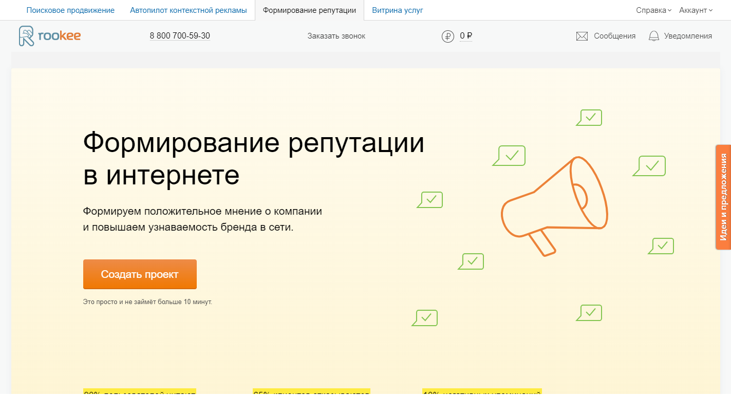The image size is (731, 414).
Task: Open the 0 ₽ balance link
Action: click(465, 36)
